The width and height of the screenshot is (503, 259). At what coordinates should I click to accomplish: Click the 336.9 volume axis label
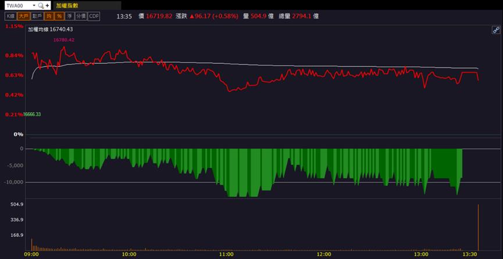(x=17, y=220)
